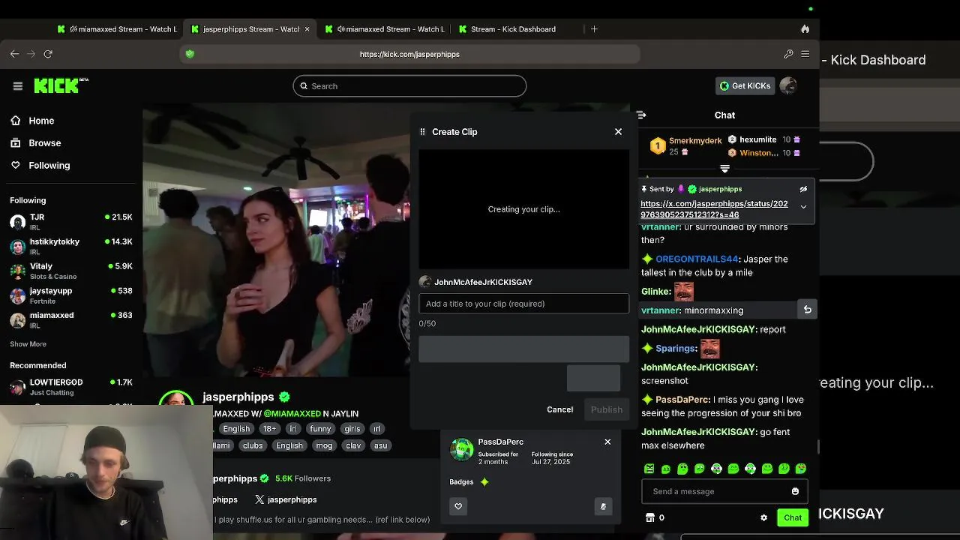The height and width of the screenshot is (540, 960).
Task: Click the clip title input field
Action: 523,304
